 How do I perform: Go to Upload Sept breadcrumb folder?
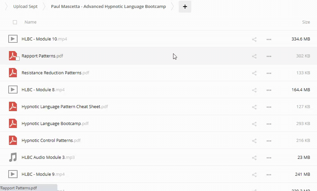(x=25, y=7)
